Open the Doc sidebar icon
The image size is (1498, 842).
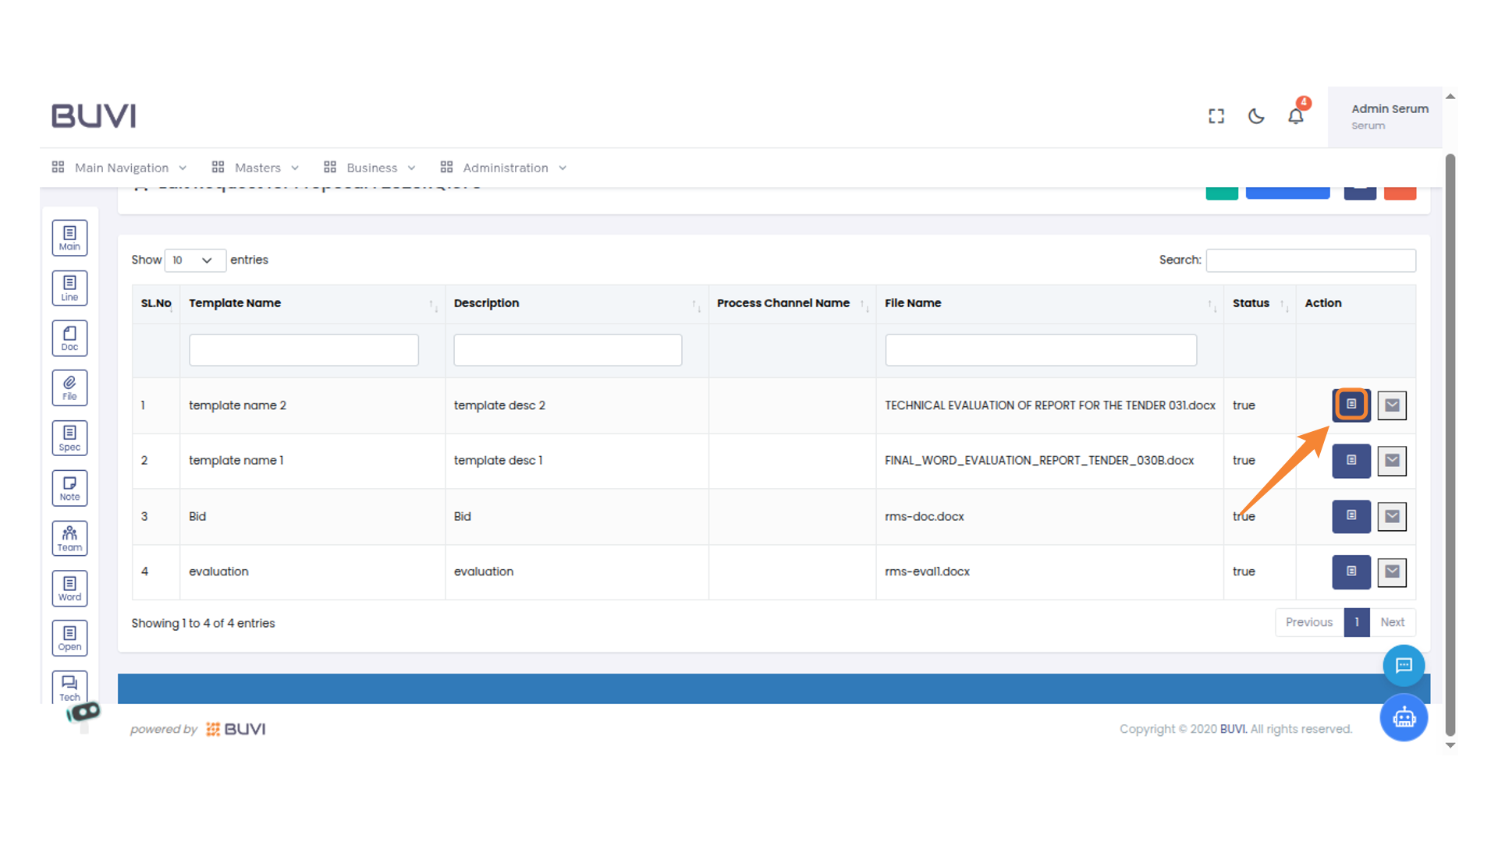[x=69, y=338]
